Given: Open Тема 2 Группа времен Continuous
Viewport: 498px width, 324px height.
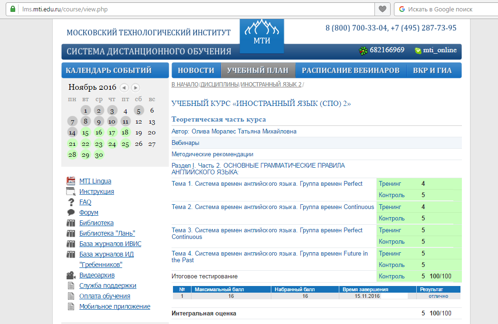Looking at the screenshot, I should (273, 207).
